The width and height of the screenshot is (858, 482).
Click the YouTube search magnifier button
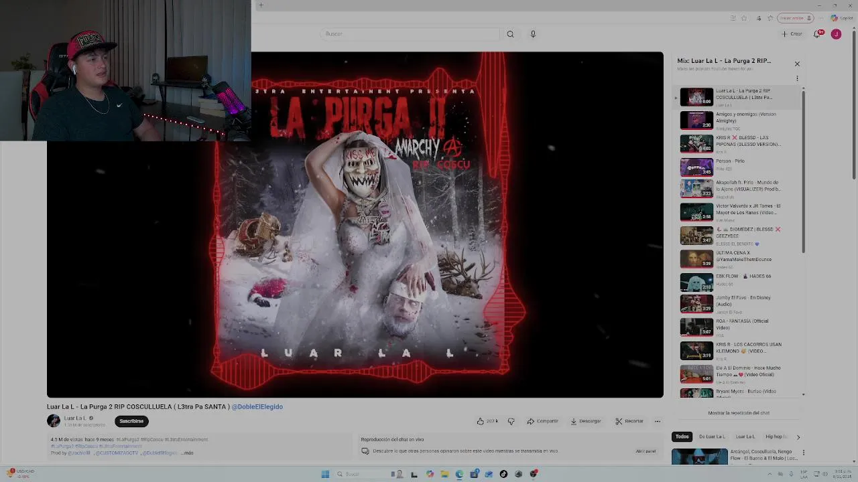[x=510, y=34]
